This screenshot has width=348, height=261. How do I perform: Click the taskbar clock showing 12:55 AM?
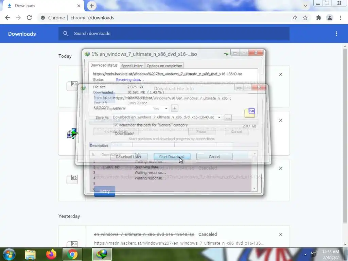click(331, 255)
